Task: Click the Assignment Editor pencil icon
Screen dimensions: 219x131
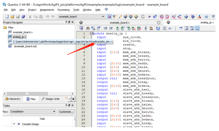Action: click(120, 17)
